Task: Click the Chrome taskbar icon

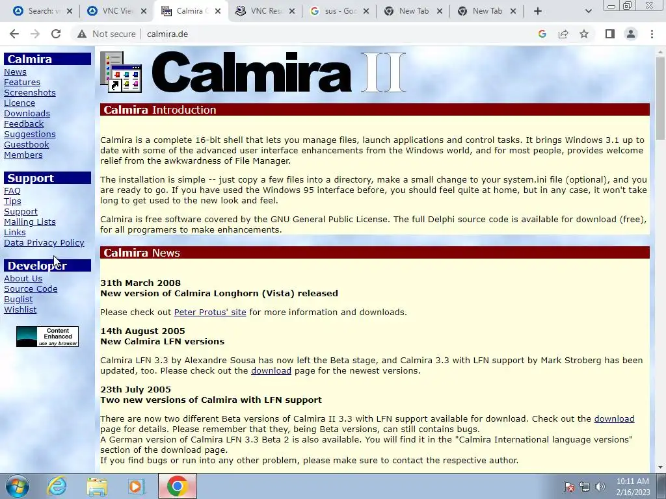Action: 178,486
